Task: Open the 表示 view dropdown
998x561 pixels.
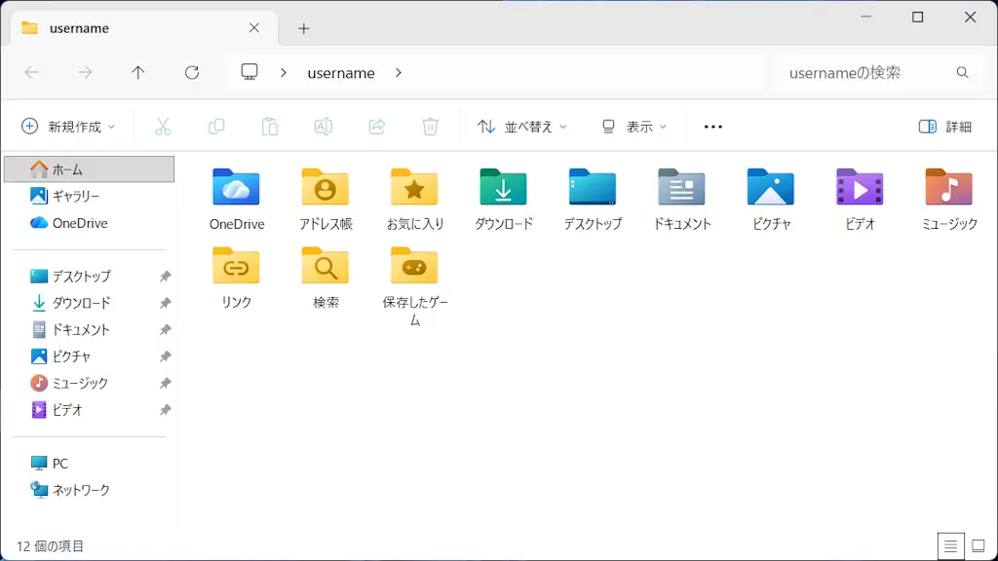Action: (x=634, y=127)
